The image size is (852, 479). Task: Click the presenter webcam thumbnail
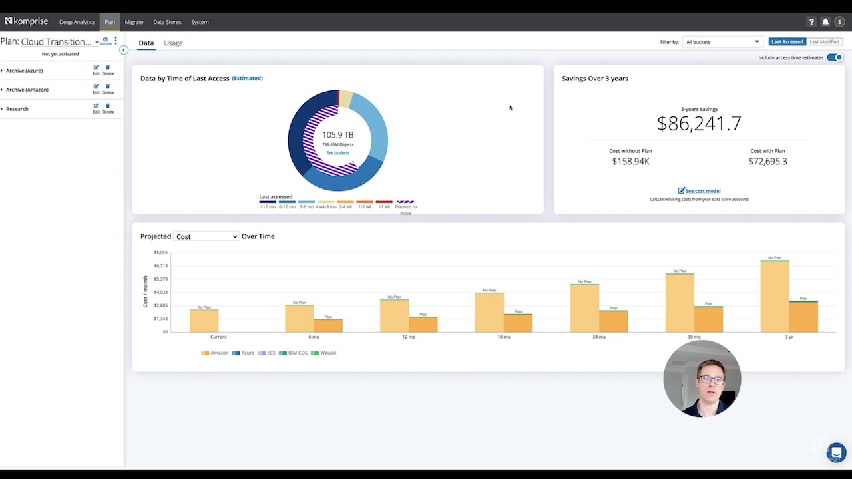702,379
